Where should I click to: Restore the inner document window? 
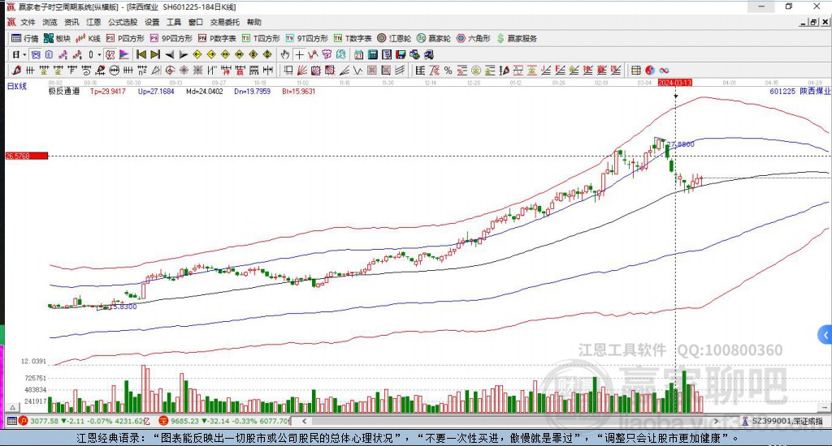point(813,22)
